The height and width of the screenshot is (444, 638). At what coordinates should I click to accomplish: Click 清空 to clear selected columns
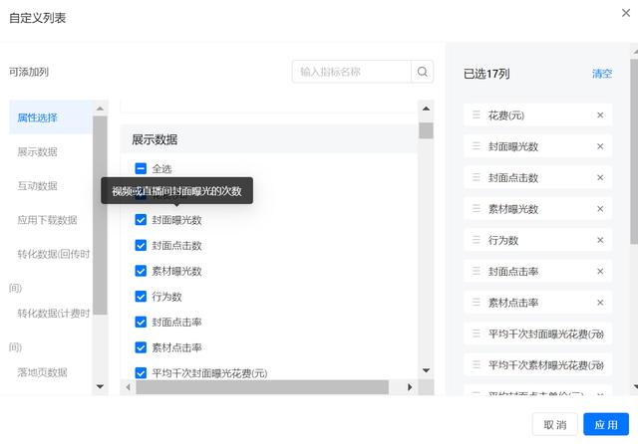pyautogui.click(x=602, y=74)
